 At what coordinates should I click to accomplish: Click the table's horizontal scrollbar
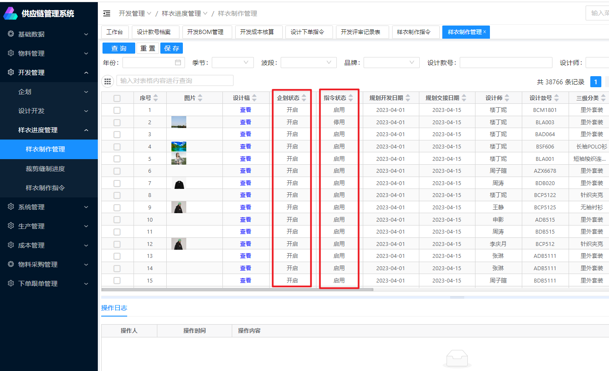tap(237, 290)
